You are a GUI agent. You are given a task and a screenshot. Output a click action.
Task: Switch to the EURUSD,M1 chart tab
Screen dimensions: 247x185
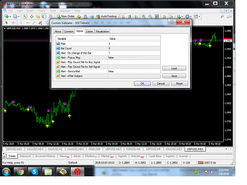point(133,149)
